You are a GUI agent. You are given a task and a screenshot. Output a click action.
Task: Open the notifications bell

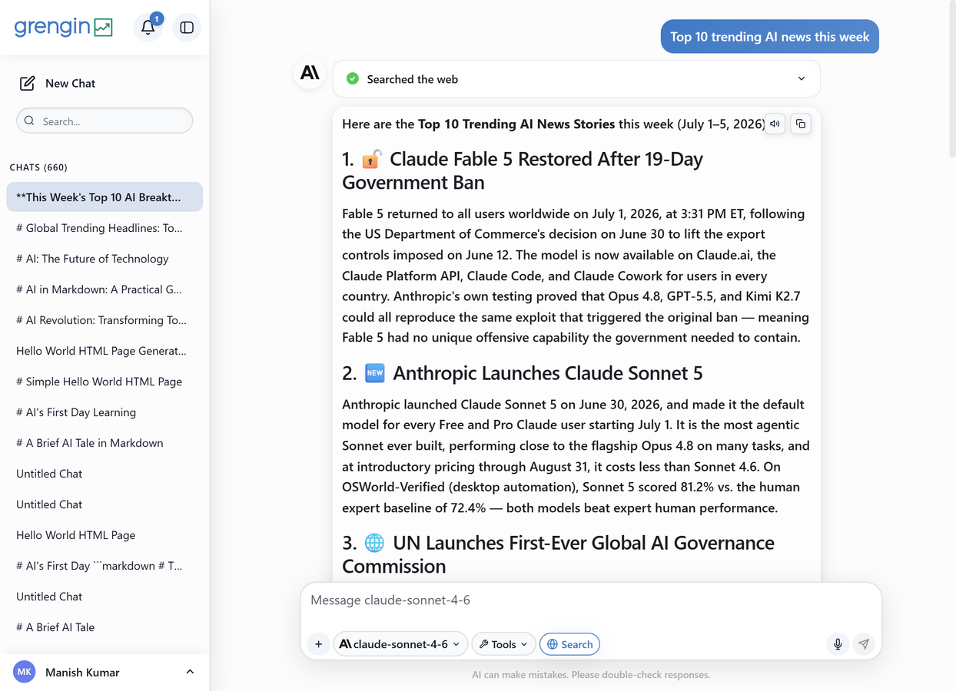coord(148,28)
